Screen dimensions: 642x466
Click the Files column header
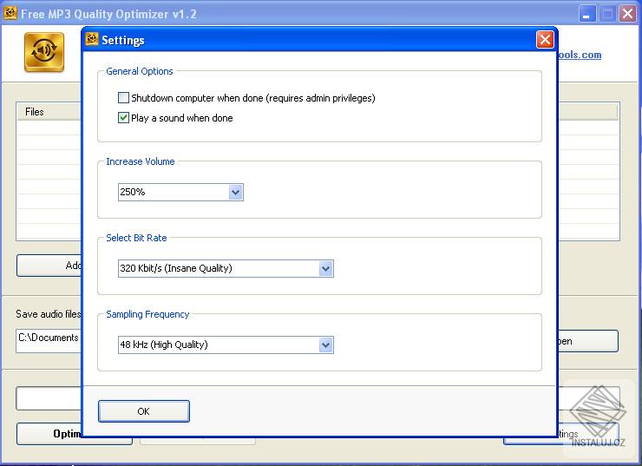[49, 112]
